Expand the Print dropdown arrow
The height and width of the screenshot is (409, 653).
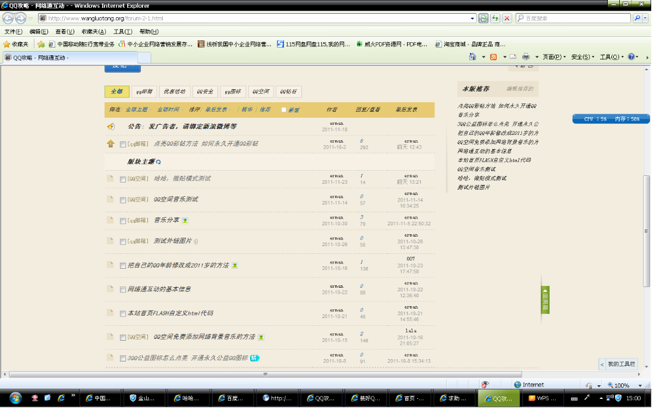pyautogui.click(x=537, y=56)
